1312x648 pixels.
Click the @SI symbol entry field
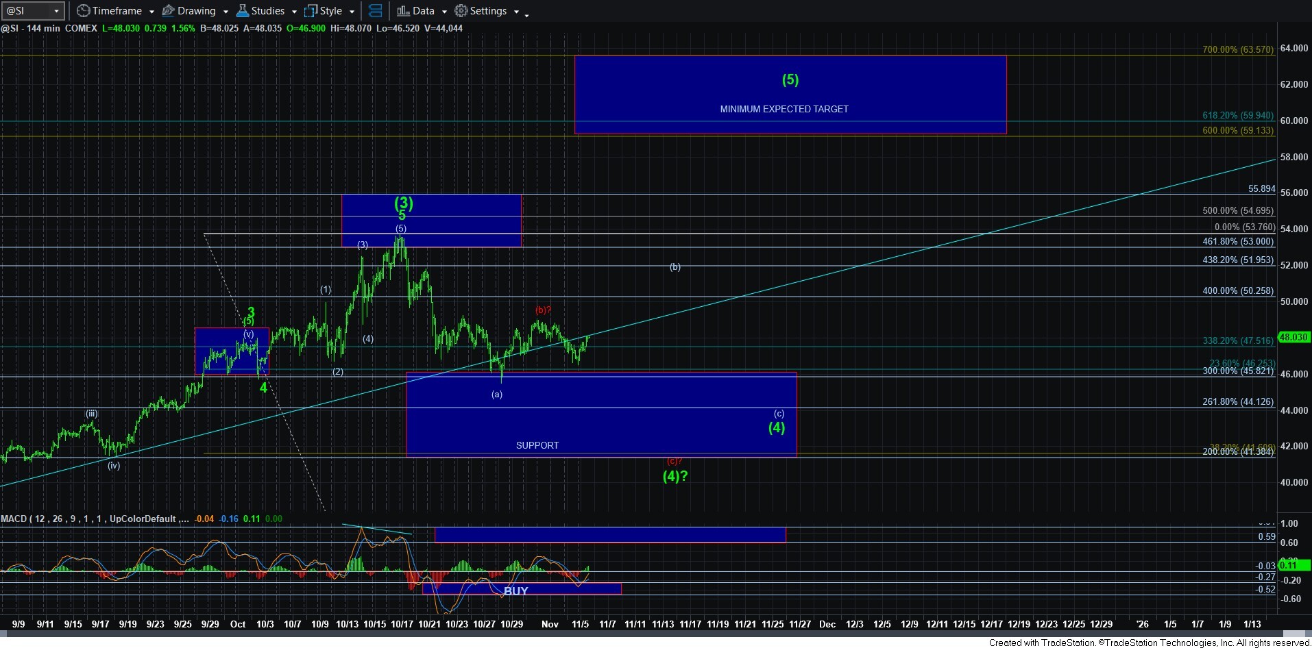click(26, 11)
